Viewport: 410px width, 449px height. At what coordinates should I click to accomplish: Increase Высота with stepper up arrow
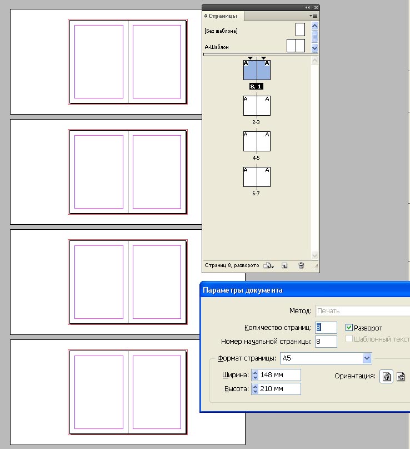coord(255,386)
